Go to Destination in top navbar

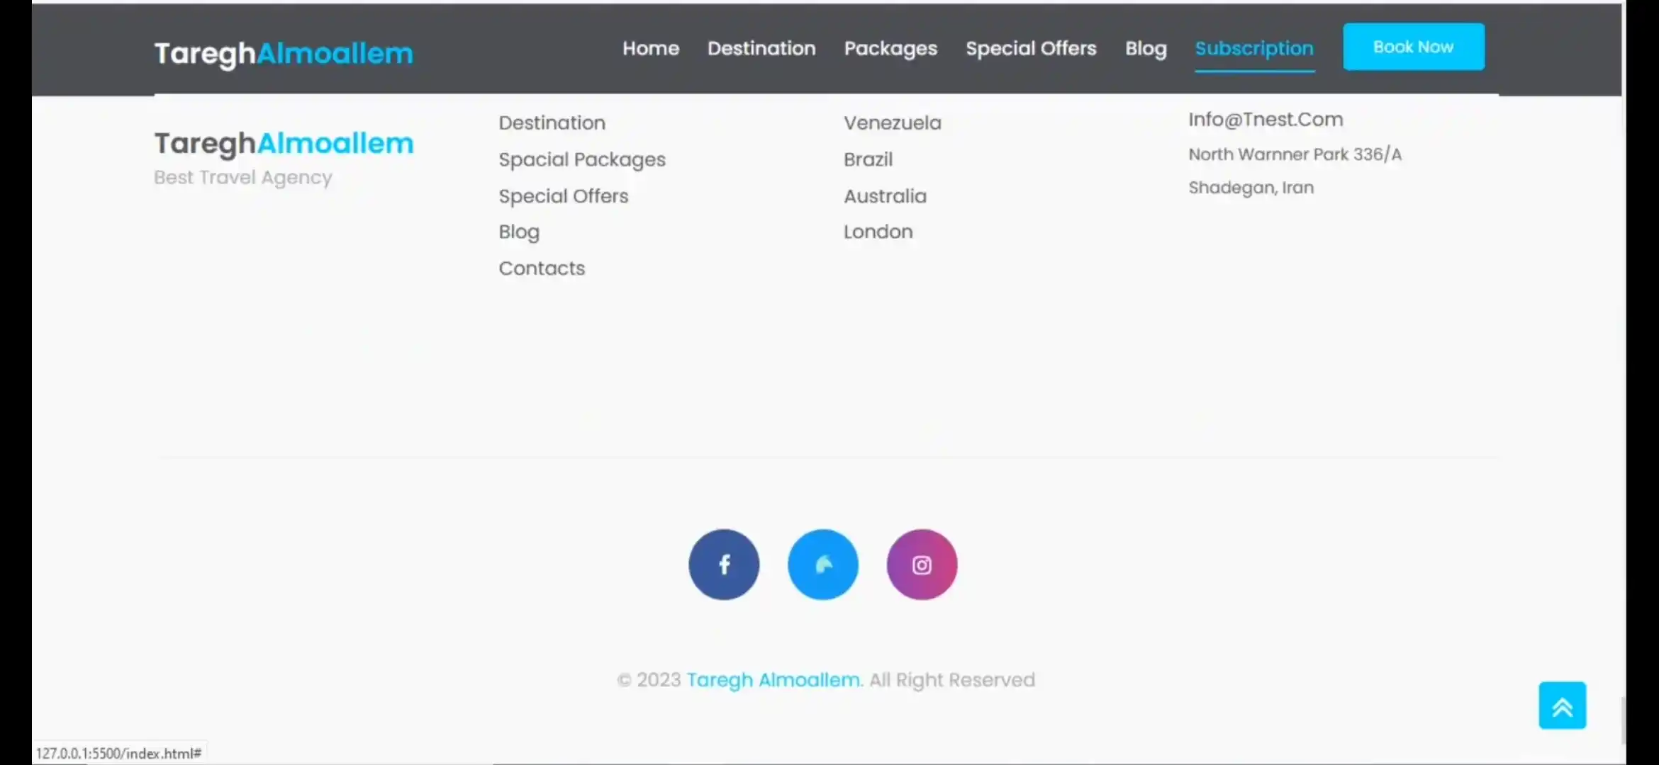(761, 48)
